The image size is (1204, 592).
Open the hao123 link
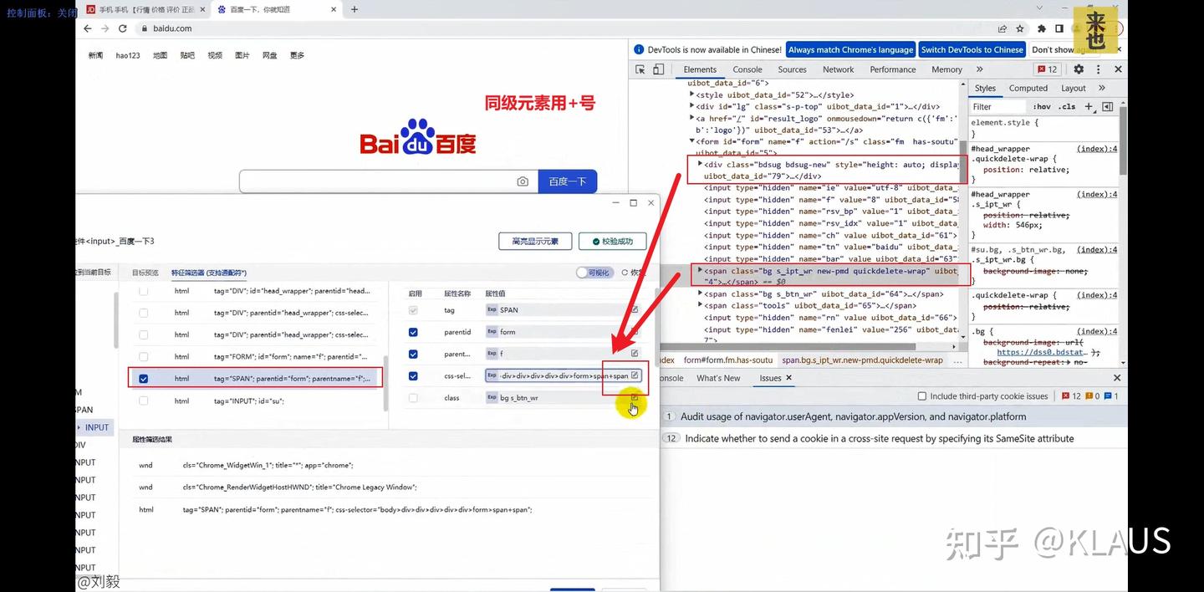128,55
